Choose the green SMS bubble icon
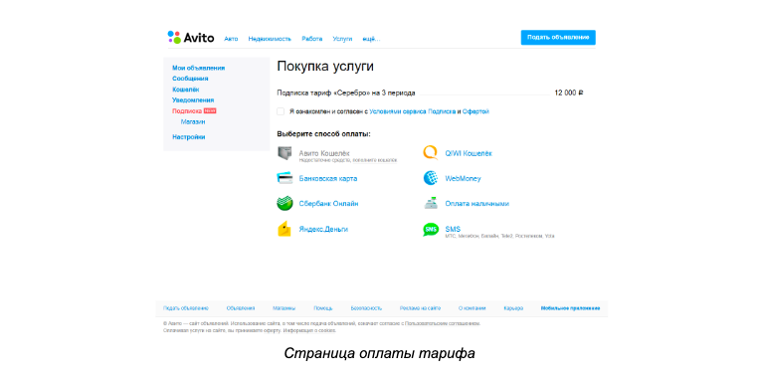Viewport: 759px width, 376px height. (431, 230)
